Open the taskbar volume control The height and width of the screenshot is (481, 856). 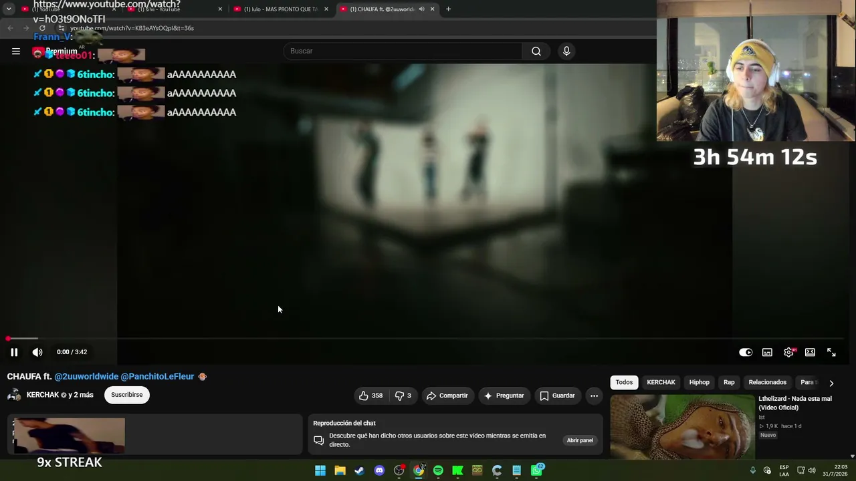(x=812, y=470)
